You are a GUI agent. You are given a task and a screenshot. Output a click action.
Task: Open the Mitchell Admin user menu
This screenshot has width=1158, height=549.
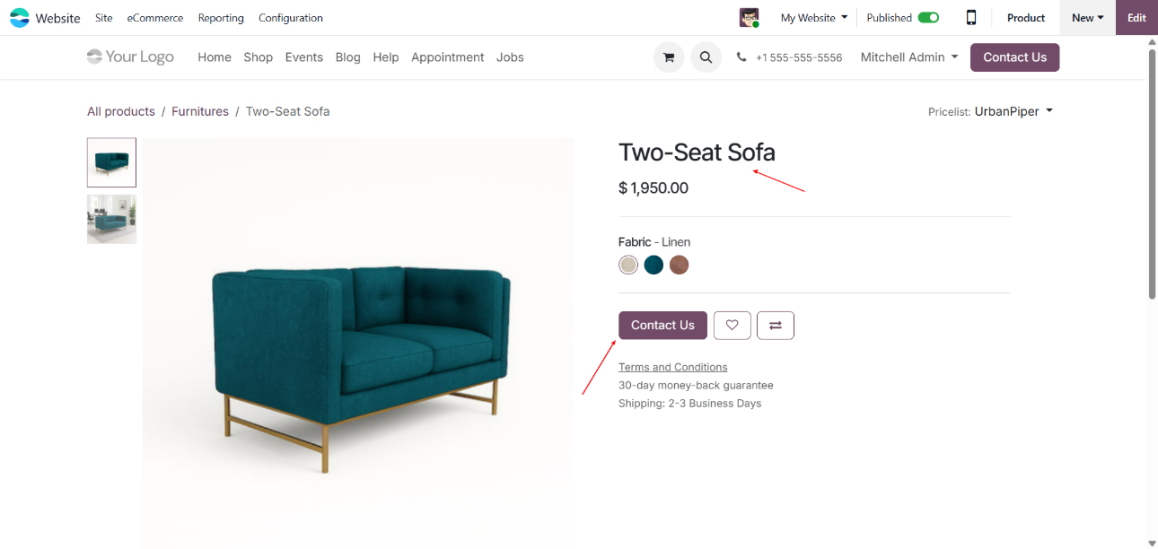pyautogui.click(x=908, y=57)
